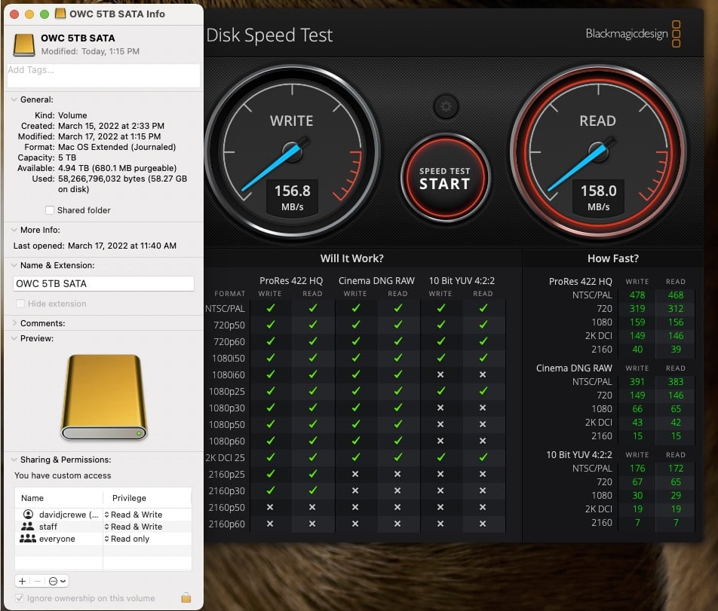Remove a user with the minus button
This screenshot has height=611, width=718.
pos(38,581)
